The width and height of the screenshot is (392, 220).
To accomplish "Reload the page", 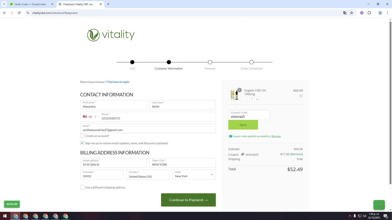I will pos(19,13).
